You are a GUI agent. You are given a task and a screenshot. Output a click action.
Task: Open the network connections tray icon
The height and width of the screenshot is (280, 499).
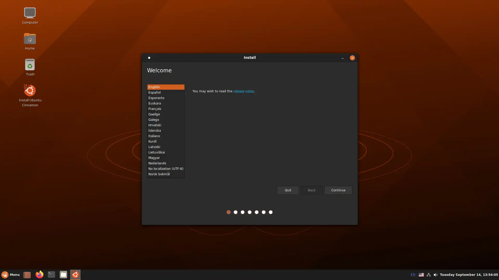429,275
